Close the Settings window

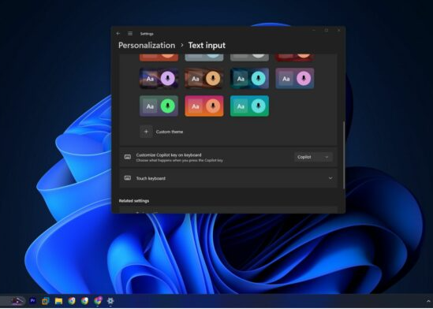pos(338,30)
